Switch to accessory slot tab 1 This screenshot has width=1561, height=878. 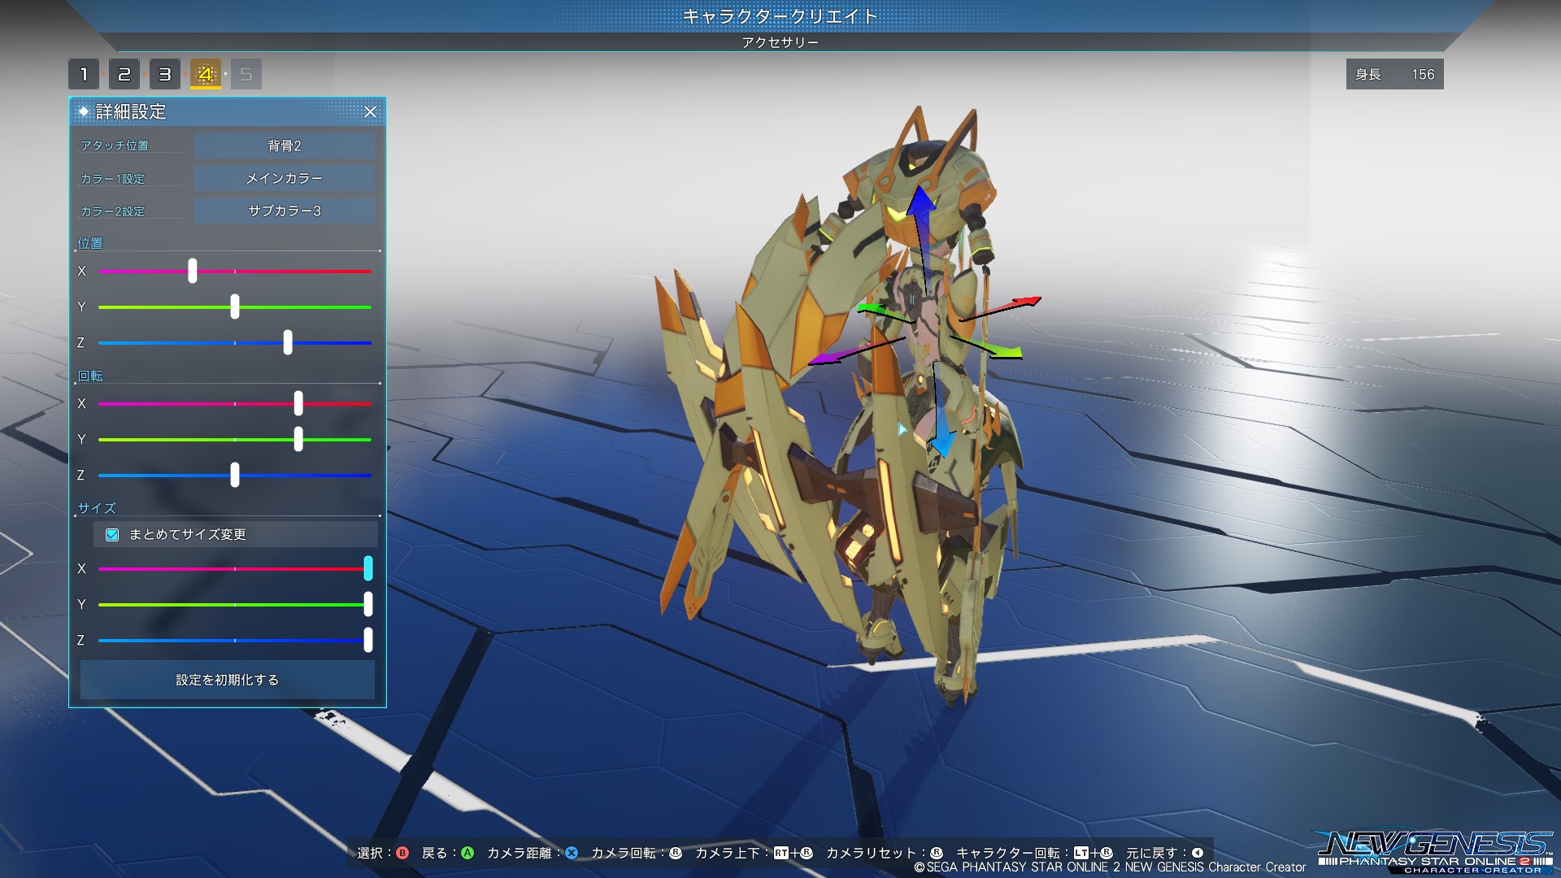pyautogui.click(x=83, y=75)
